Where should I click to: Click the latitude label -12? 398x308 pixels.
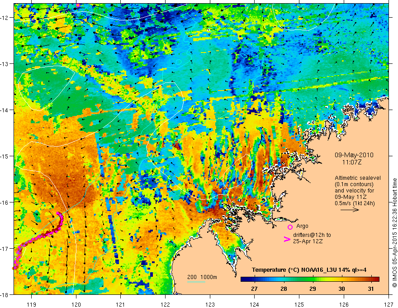pos(5,18)
